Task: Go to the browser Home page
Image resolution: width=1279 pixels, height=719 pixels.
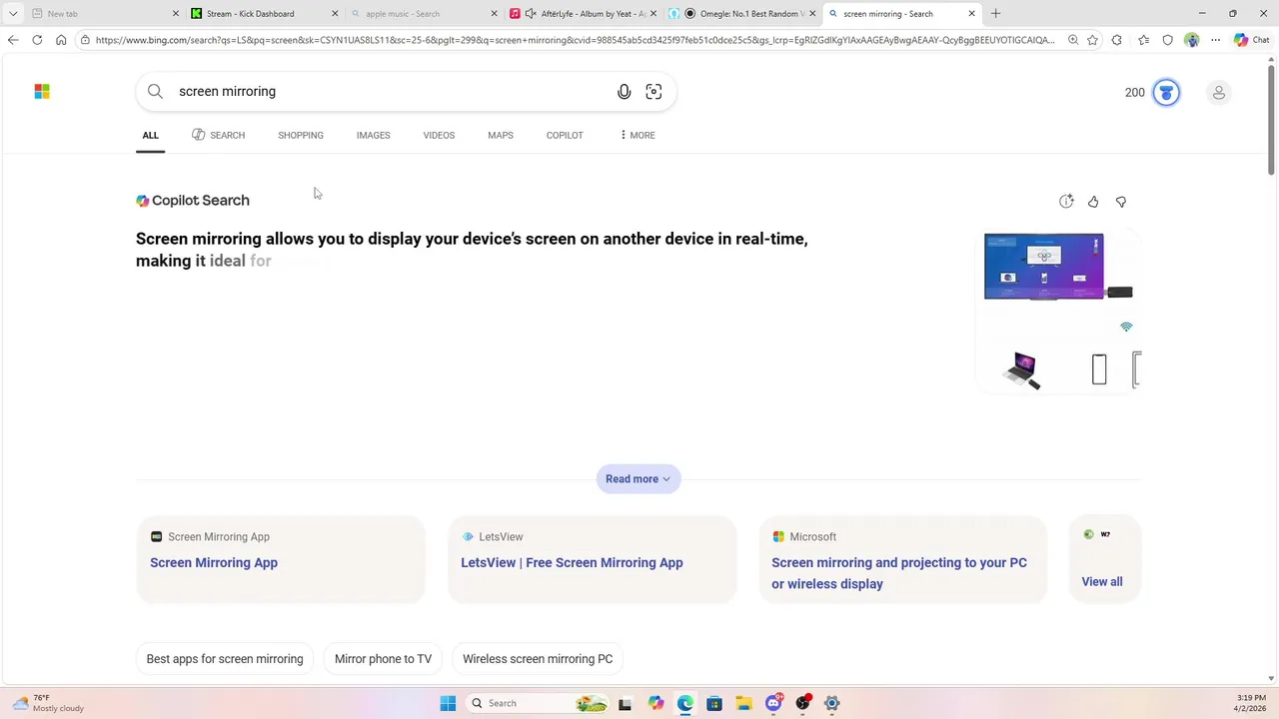Action: (x=61, y=40)
